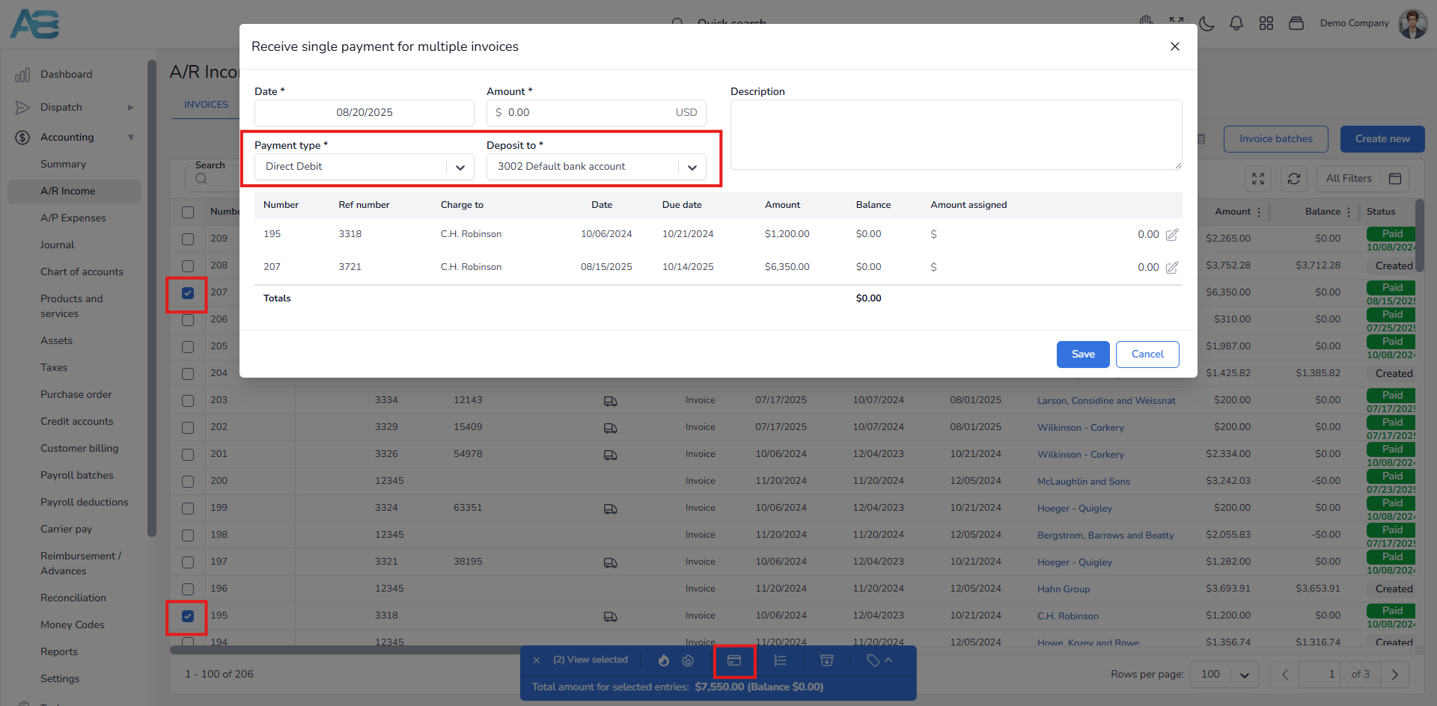This screenshot has width=1437, height=706.
Task: Cancel the payment dialog
Action: [1147, 354]
